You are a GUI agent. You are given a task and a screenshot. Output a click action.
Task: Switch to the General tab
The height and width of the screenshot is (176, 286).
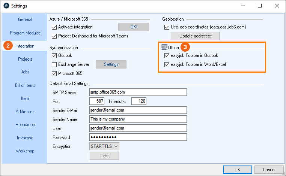(x=25, y=19)
